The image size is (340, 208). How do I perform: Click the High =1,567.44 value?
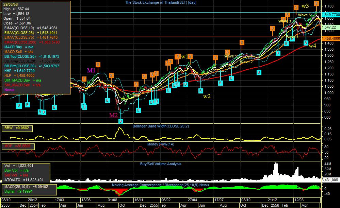tap(16, 9)
